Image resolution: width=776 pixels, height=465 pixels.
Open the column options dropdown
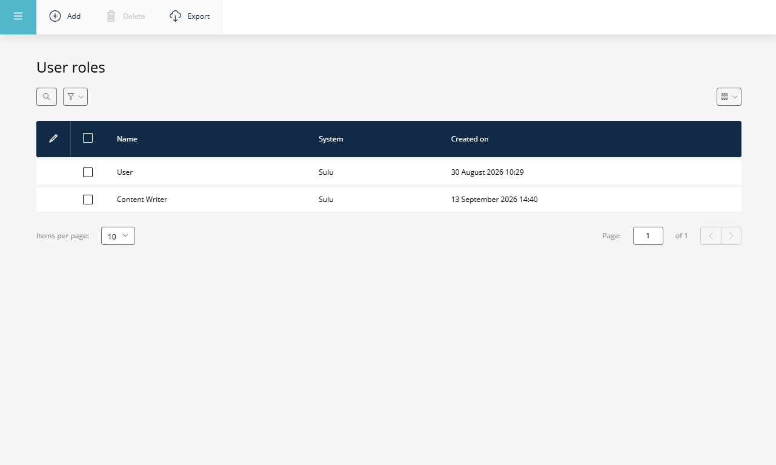729,97
